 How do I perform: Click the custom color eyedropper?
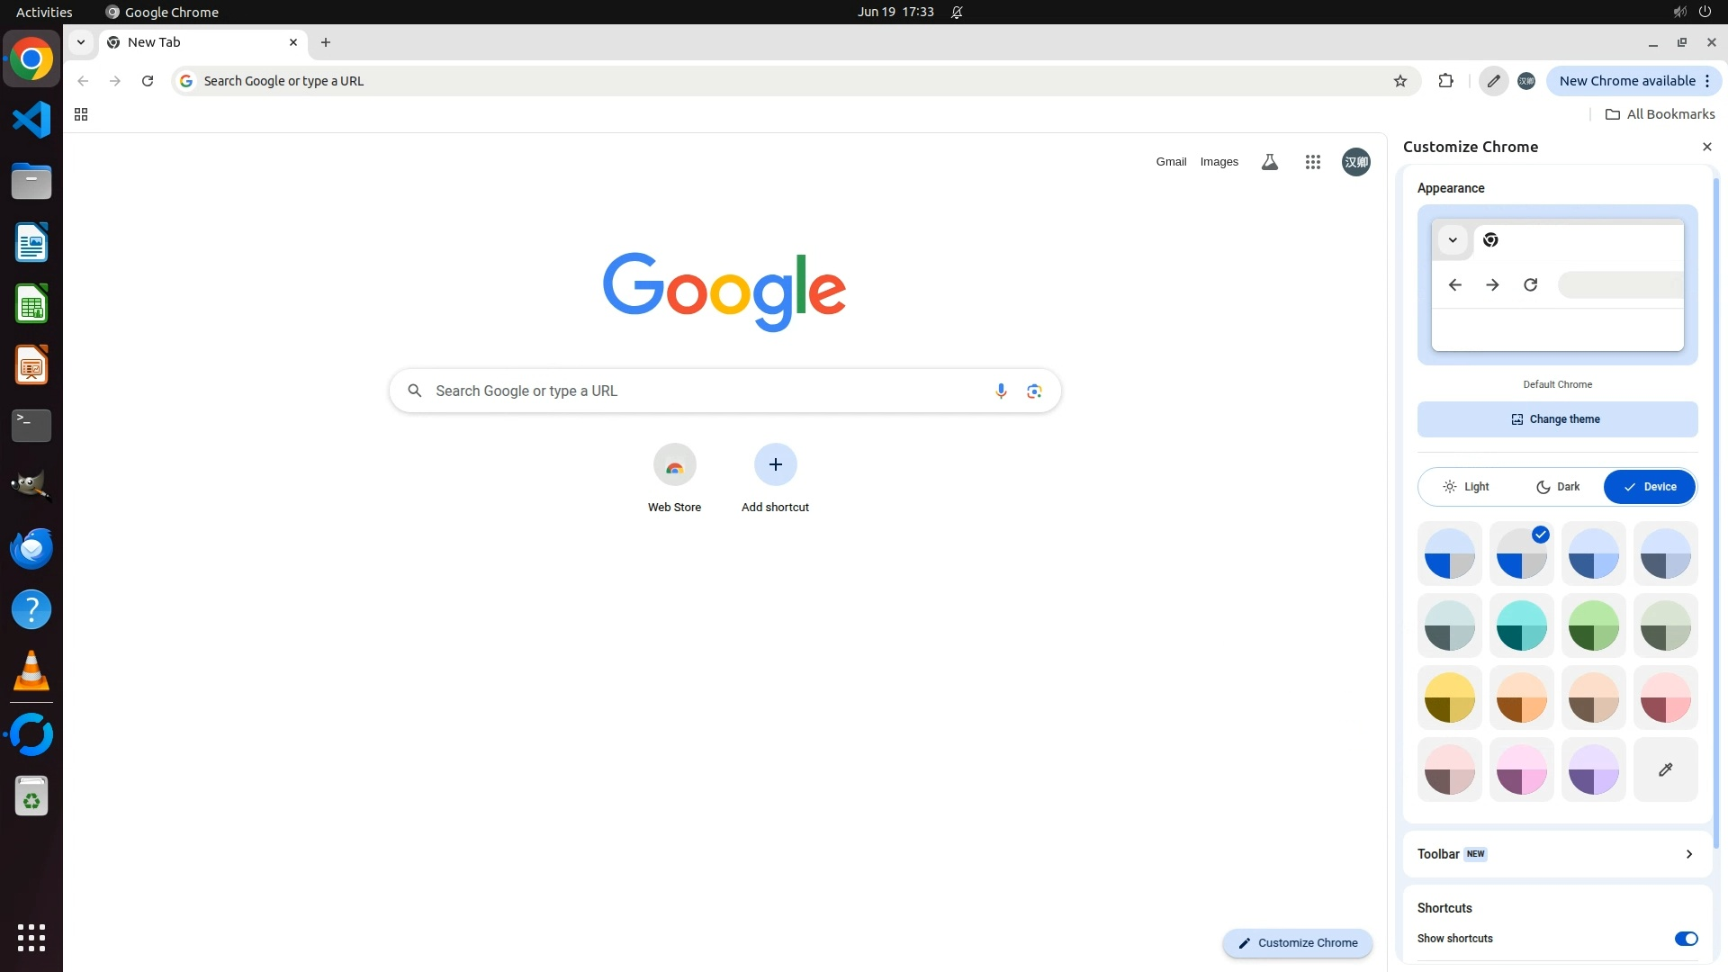click(x=1665, y=769)
